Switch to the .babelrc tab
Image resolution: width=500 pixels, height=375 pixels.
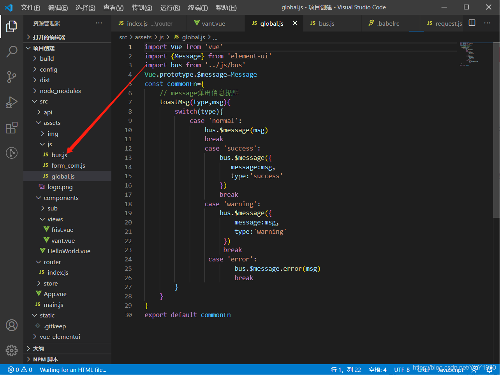(x=391, y=23)
